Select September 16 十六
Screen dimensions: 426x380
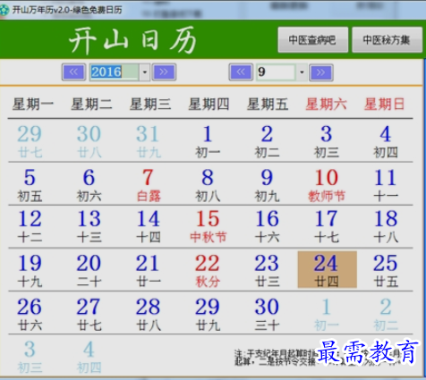click(x=268, y=226)
